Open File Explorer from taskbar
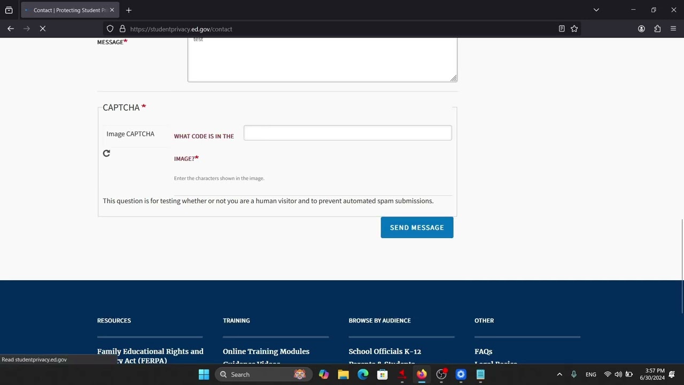This screenshot has width=684, height=385. [343, 374]
